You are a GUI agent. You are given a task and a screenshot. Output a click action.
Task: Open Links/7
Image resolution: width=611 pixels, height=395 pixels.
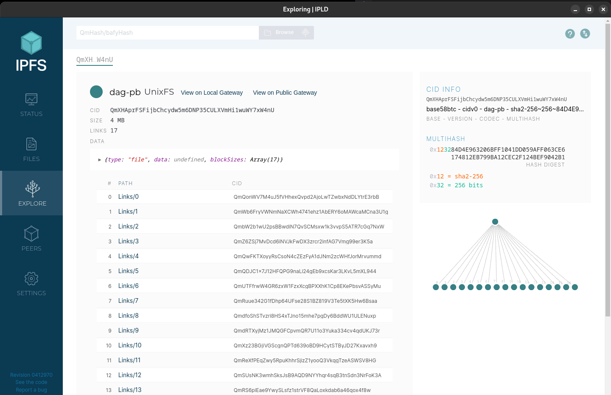tap(129, 301)
